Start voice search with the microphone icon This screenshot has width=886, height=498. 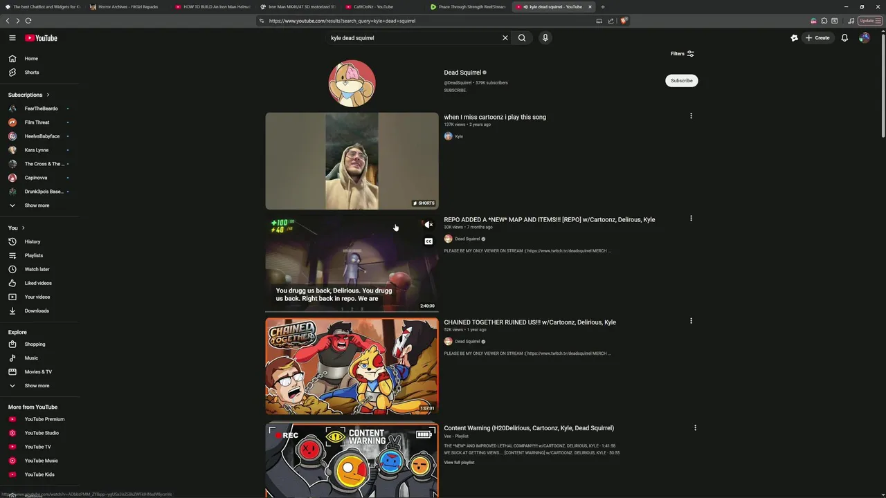point(545,38)
